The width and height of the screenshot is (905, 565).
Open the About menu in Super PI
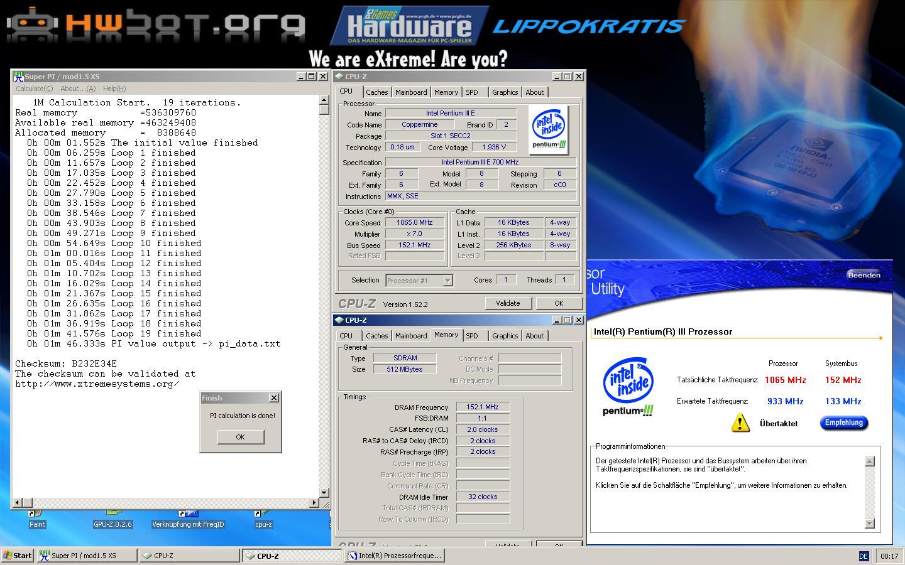(x=78, y=89)
